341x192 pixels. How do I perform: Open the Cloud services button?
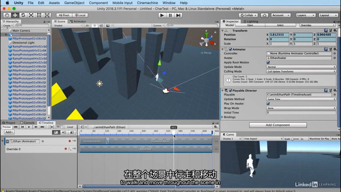[264, 15]
